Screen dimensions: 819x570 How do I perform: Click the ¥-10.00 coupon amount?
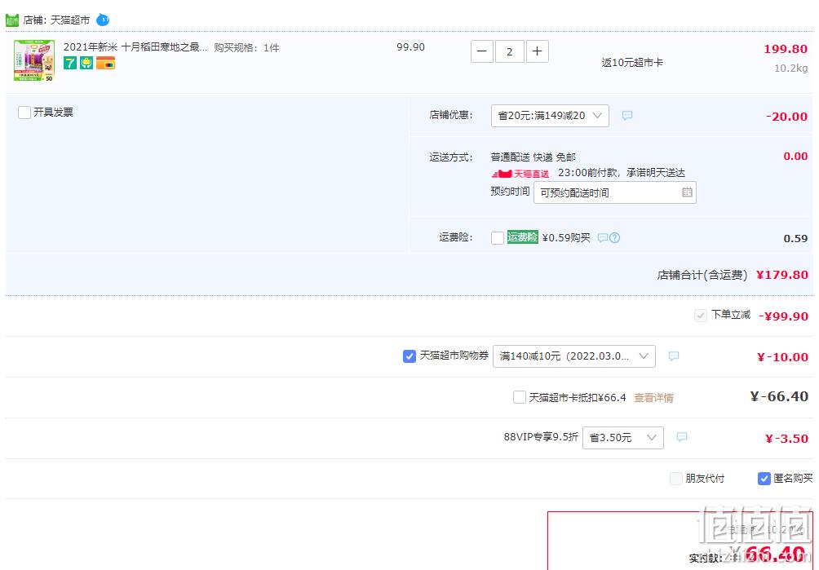783,357
